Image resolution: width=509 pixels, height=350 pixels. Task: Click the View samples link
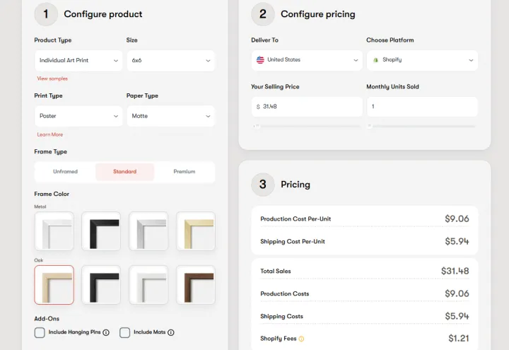[x=52, y=78]
